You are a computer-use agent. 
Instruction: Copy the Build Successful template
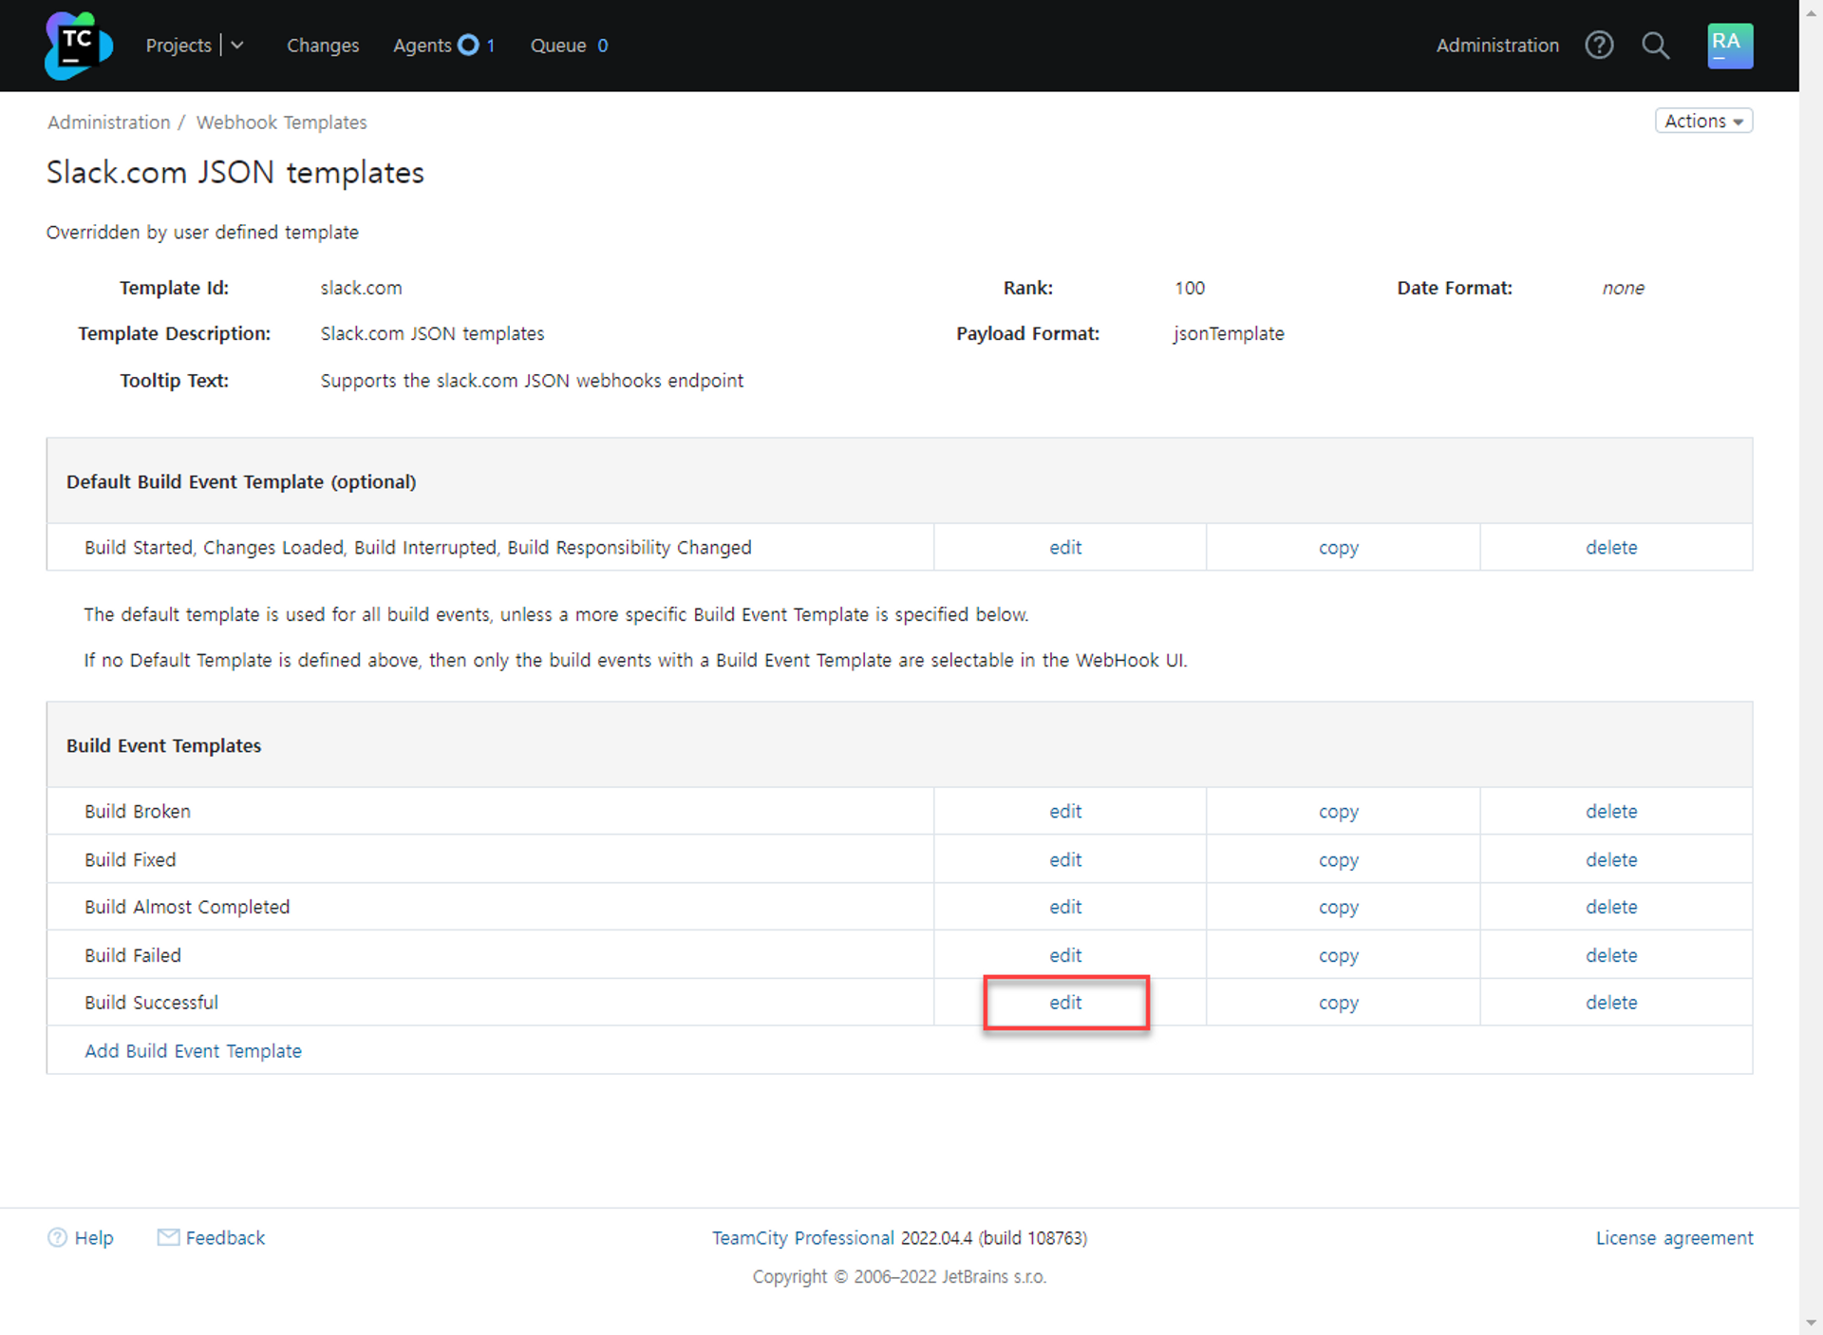(x=1339, y=1004)
